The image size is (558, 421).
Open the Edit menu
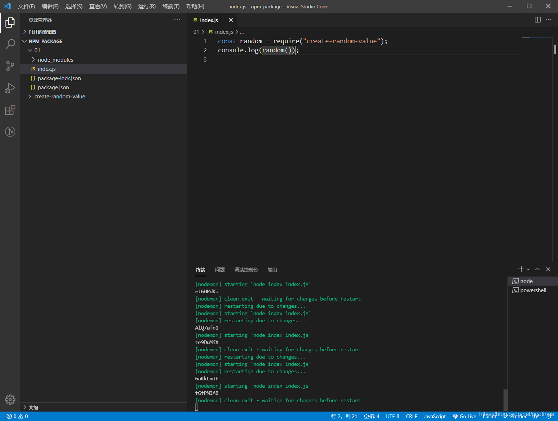50,7
